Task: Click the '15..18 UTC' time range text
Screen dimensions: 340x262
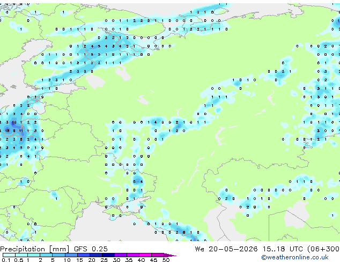Action: (x=283, y=249)
